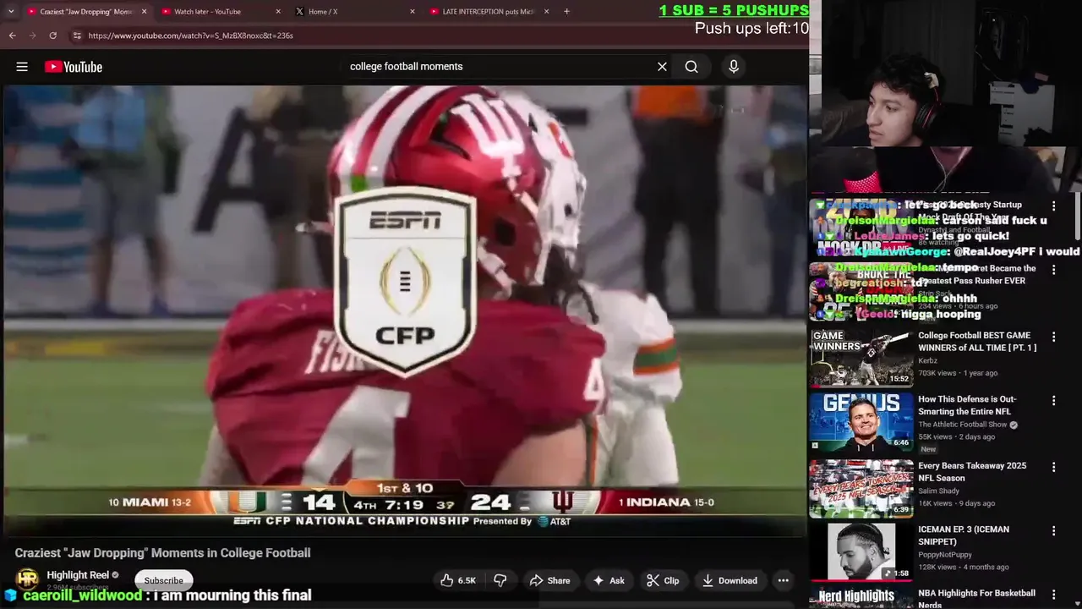Switch to the Home / X tab
The image size is (1082, 609).
tap(355, 12)
